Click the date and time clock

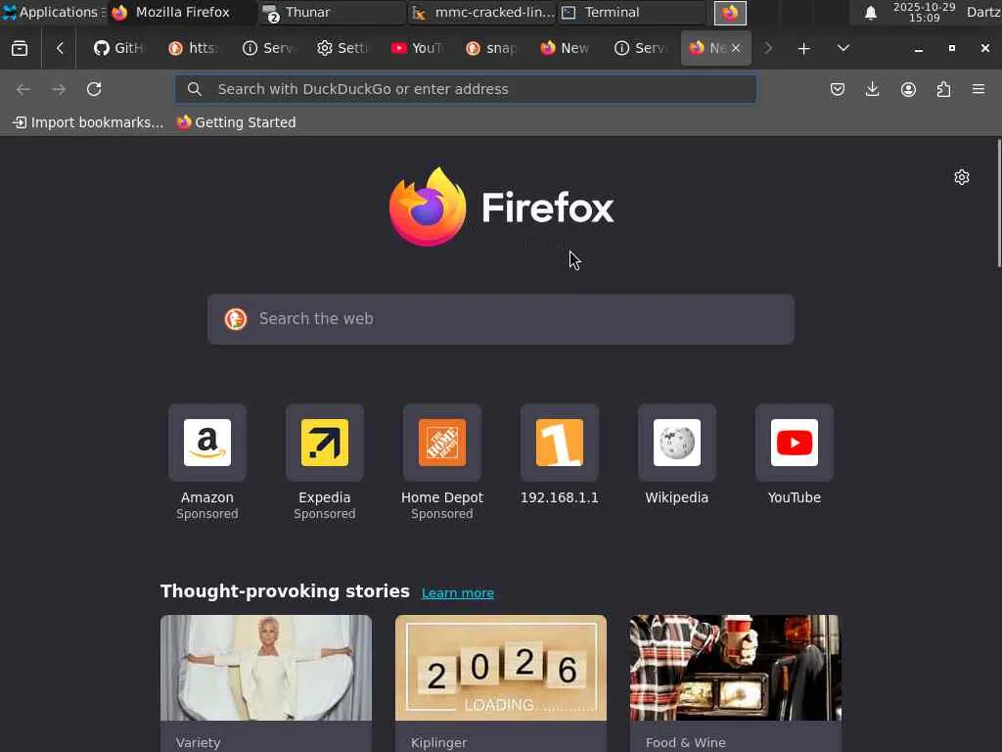pos(924,12)
